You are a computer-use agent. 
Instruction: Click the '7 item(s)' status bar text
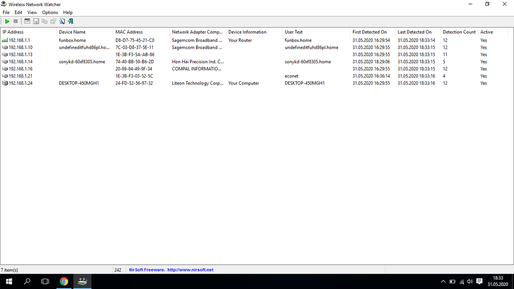point(9,270)
